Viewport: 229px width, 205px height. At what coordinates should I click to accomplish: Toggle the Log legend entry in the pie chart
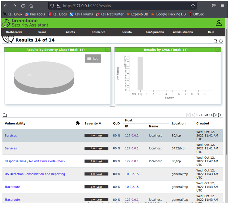click(x=93, y=58)
